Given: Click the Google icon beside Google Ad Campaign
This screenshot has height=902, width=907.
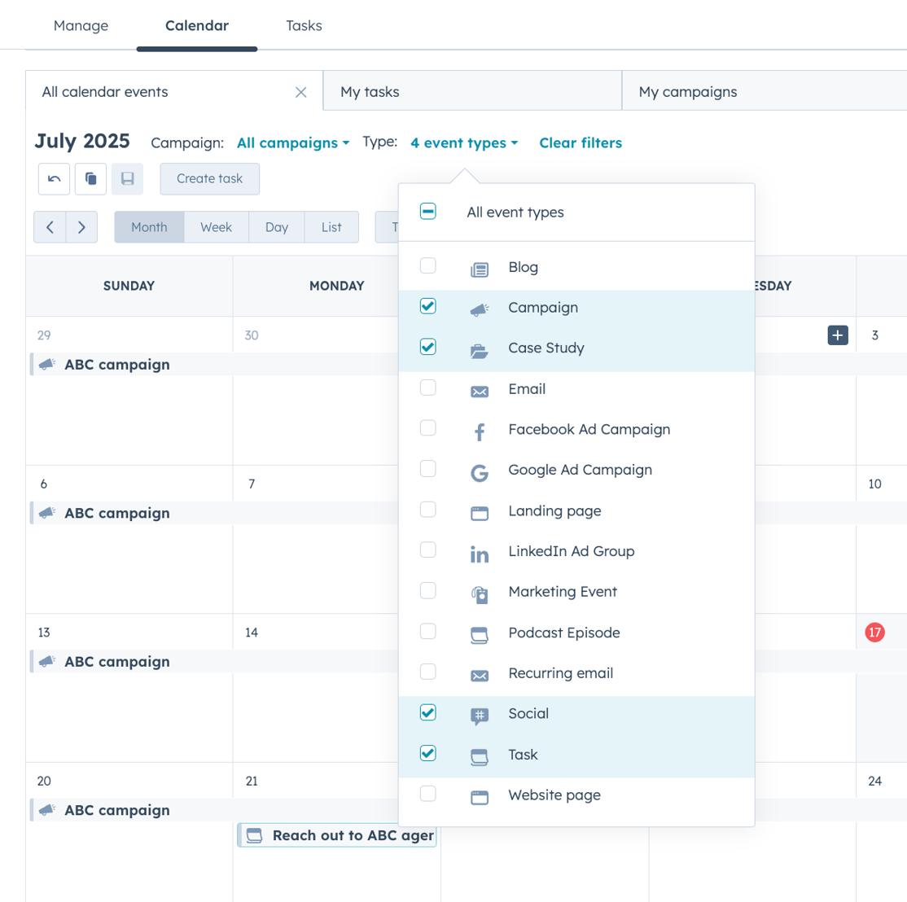Looking at the screenshot, I should [479, 470].
